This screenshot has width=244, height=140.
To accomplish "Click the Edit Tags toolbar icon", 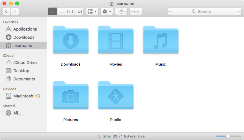I will click(x=136, y=11).
